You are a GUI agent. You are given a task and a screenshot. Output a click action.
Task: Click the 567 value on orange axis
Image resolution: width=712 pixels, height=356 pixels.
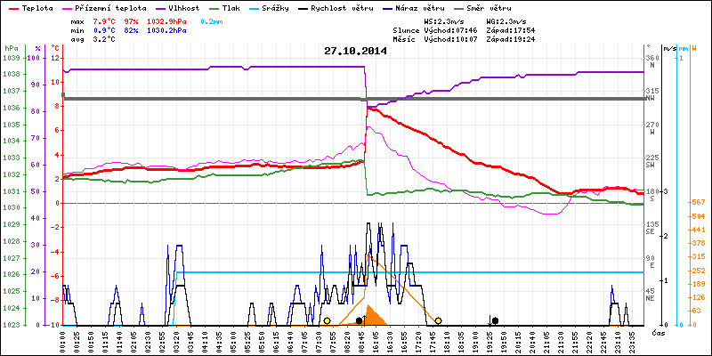(x=699, y=203)
